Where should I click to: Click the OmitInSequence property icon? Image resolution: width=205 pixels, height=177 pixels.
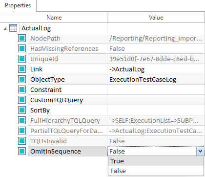(x=22, y=151)
